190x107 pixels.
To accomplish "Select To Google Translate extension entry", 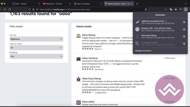I will (x=158, y=44).
